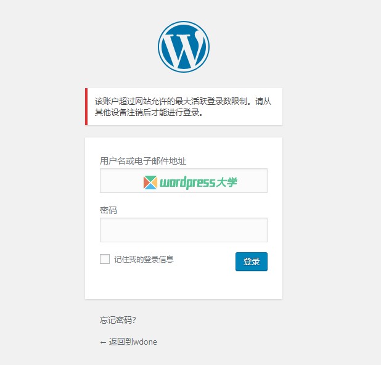
Task: Click the colorful wordpress大学 watermark icon
Action: (x=150, y=182)
